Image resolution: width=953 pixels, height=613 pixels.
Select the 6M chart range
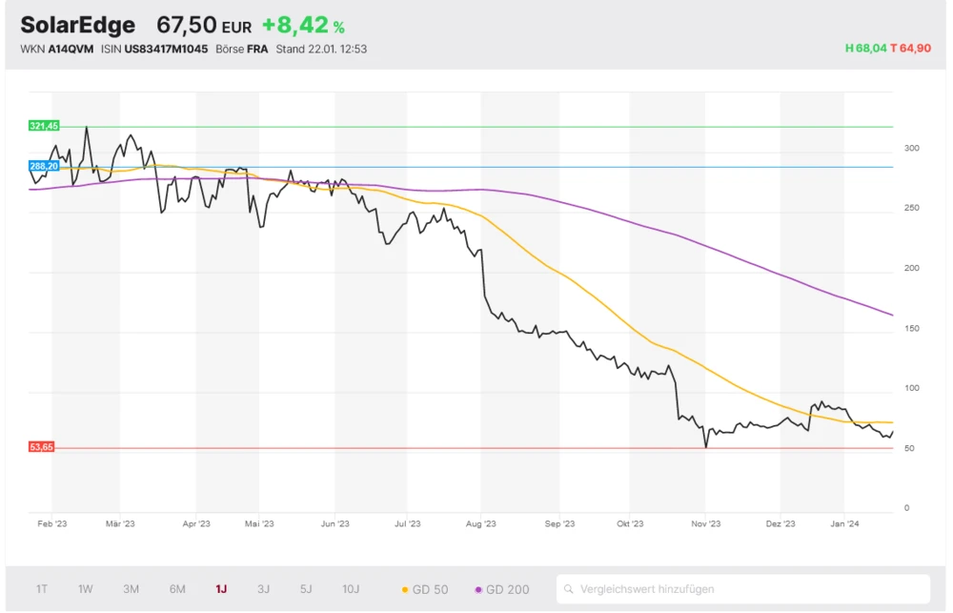(177, 589)
